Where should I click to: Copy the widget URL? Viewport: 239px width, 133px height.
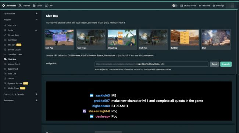coord(214,64)
